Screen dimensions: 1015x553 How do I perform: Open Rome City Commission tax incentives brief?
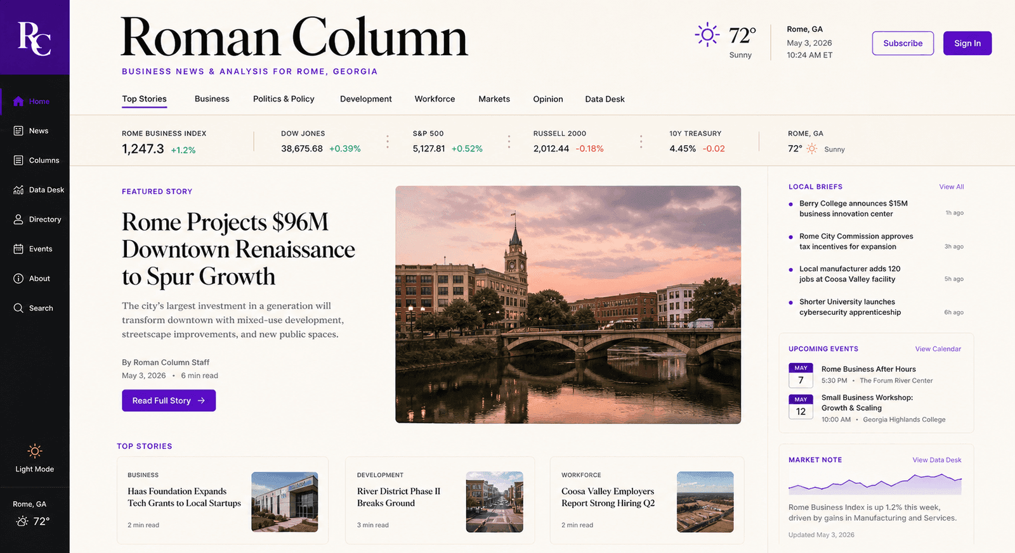(x=856, y=241)
